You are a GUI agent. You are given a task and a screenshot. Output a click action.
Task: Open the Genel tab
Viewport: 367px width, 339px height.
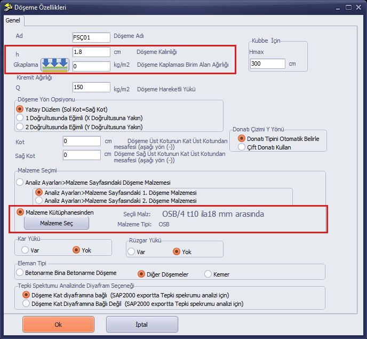coord(13,20)
